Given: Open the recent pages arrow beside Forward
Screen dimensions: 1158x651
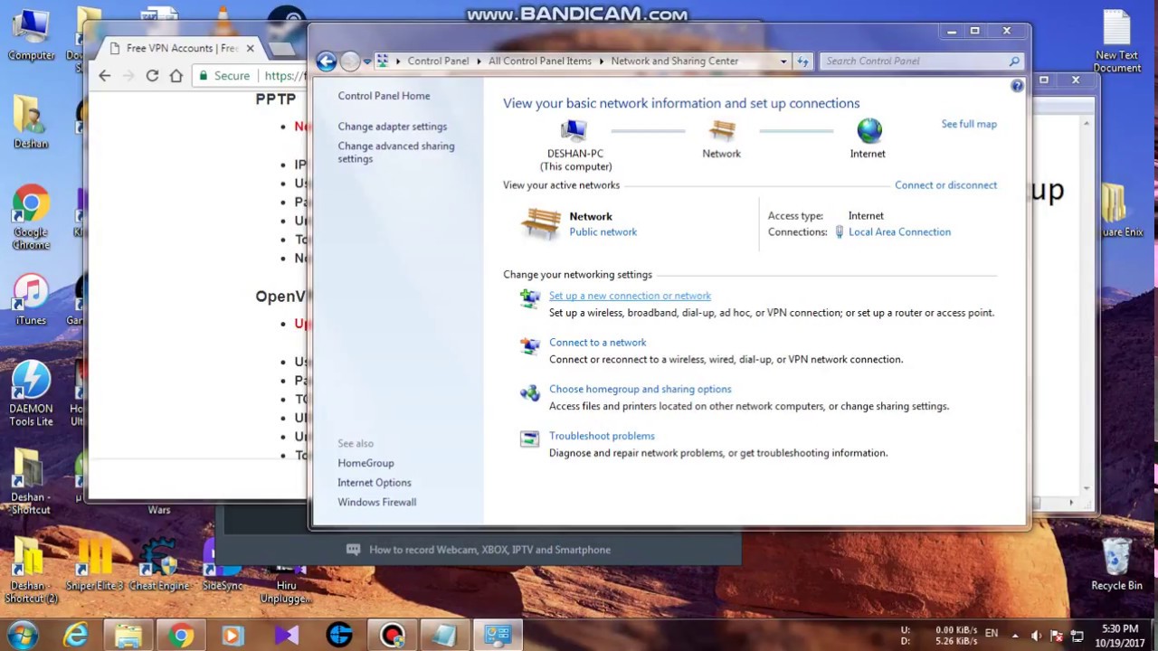Looking at the screenshot, I should click(367, 61).
